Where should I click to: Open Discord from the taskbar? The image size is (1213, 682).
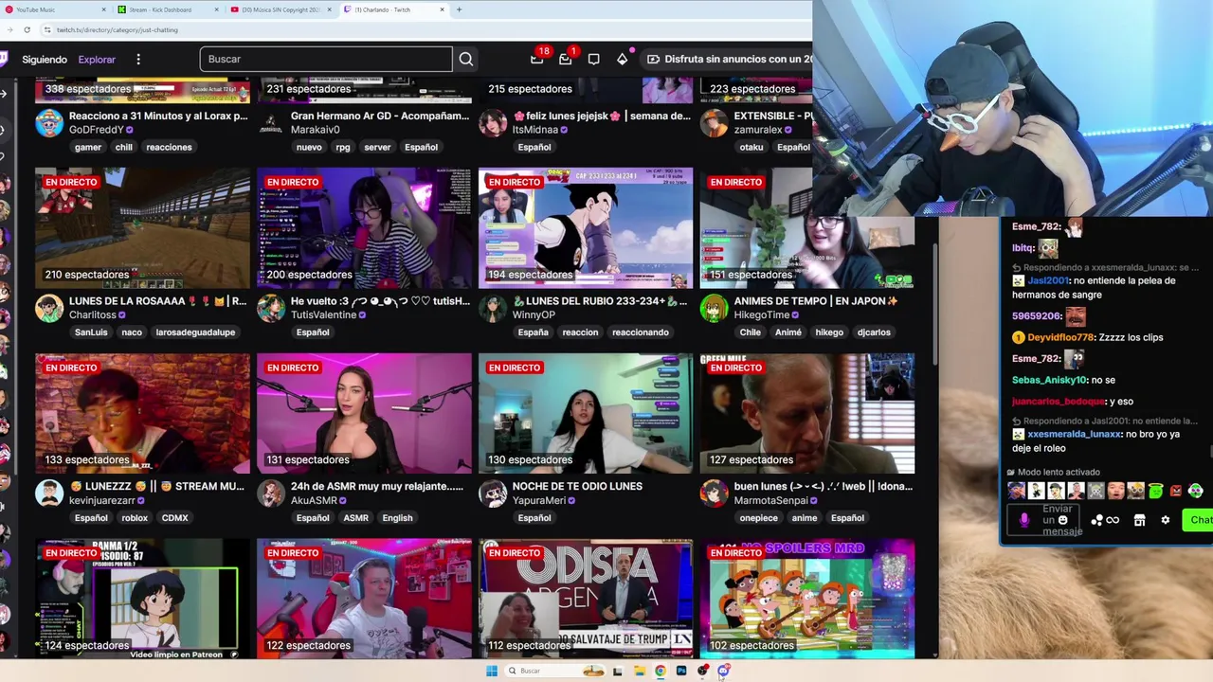click(723, 671)
